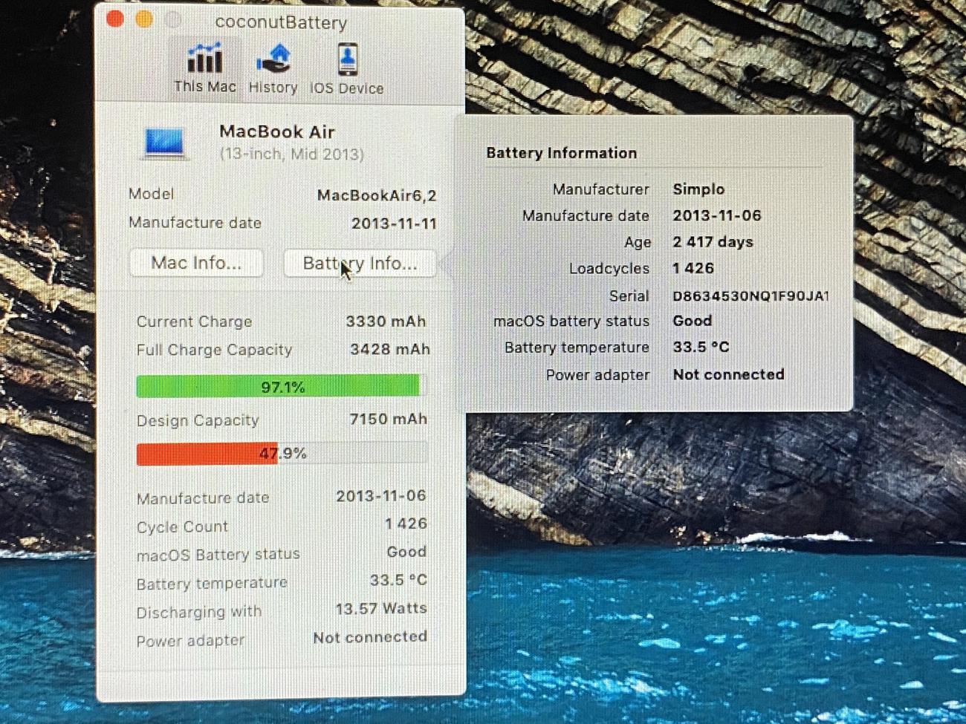Select the This Mac toolbar icon
The width and height of the screenshot is (966, 724).
click(204, 68)
